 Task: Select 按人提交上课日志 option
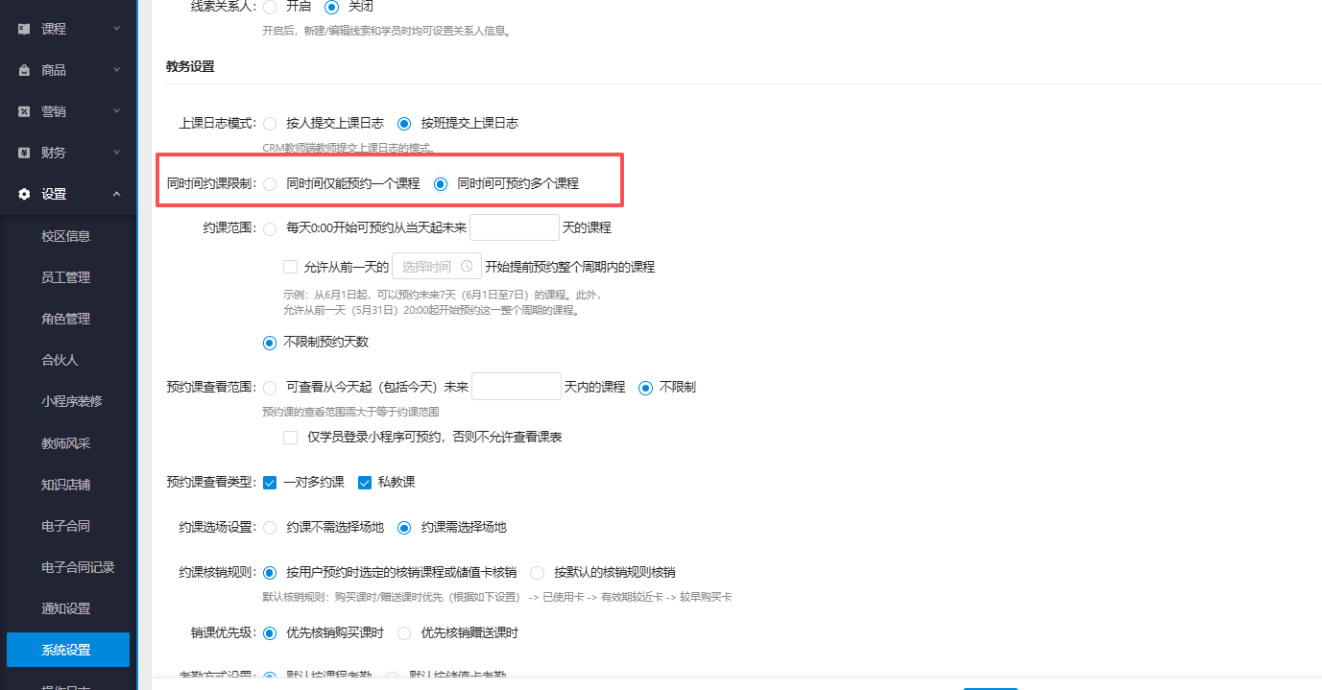point(270,123)
